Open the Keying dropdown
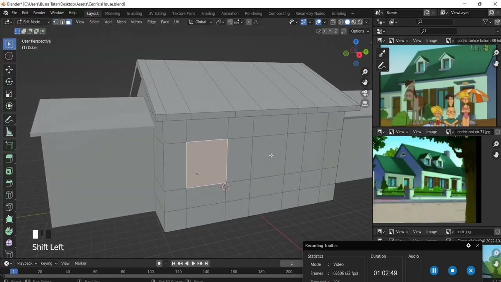Viewport: 501px width, 282px height. [x=49, y=263]
